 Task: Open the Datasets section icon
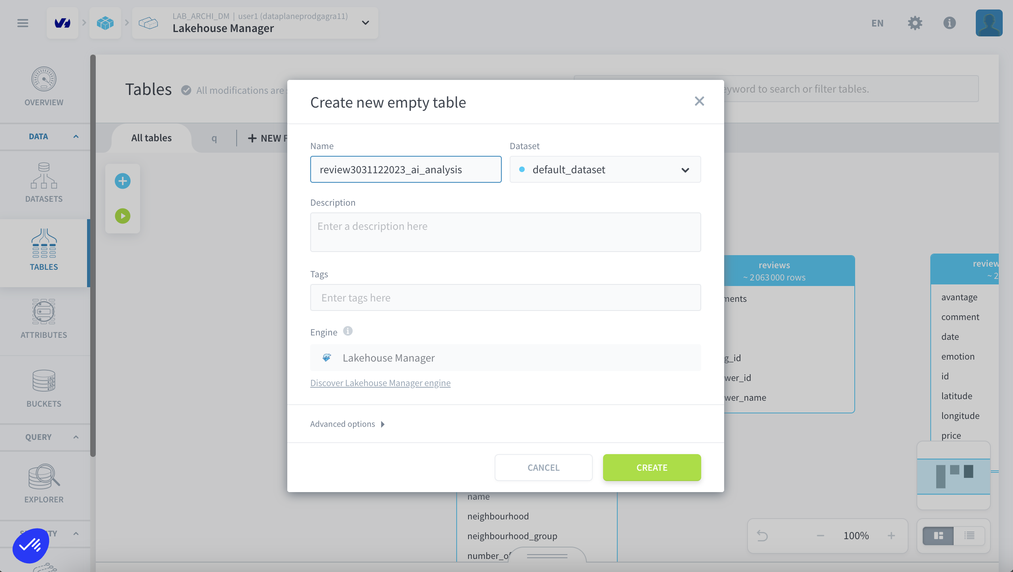pos(44,176)
